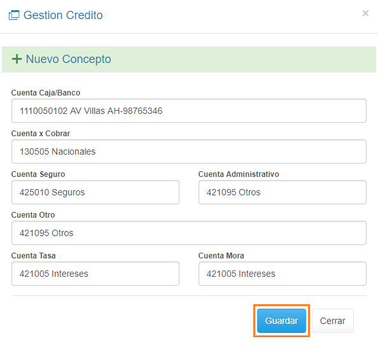
Task: Click the Cuenta Seguro label
Action: tap(38, 174)
